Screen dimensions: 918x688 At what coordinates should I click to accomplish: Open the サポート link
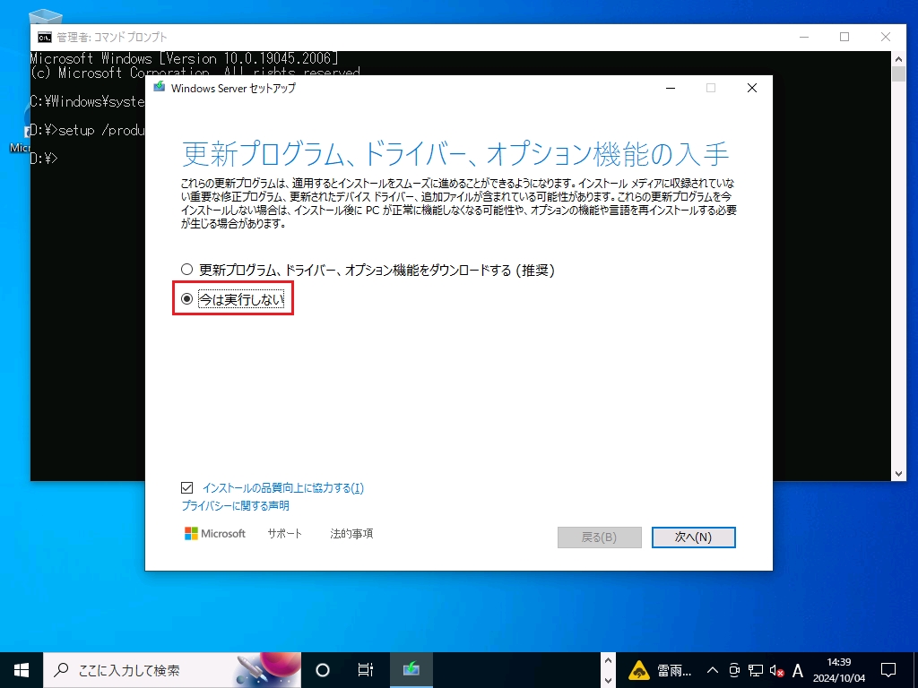click(x=284, y=534)
